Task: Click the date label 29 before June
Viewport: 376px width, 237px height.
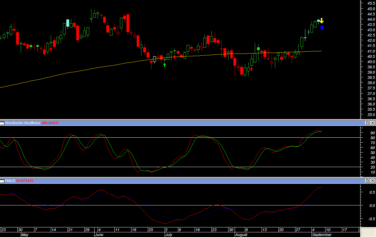Action: pos(87,230)
